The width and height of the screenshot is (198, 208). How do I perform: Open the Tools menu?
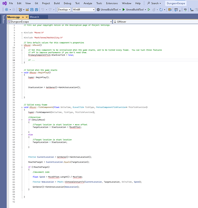click(x=99, y=3)
